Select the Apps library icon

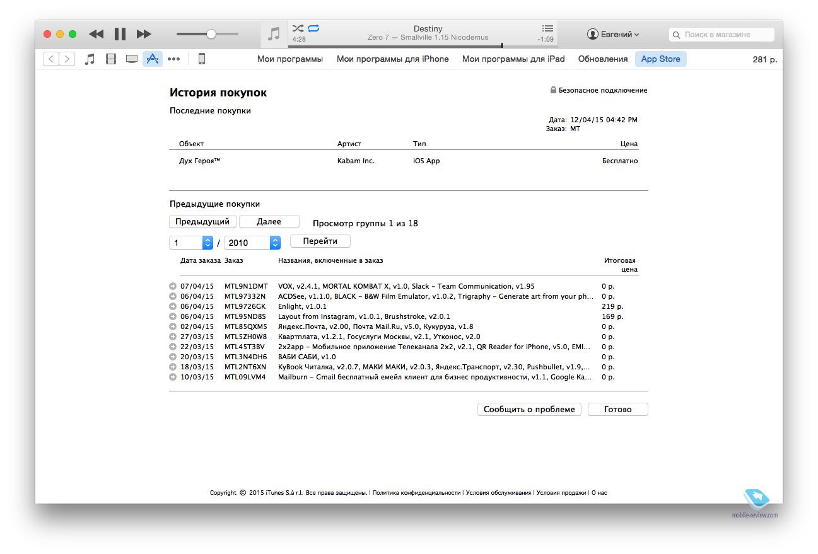(152, 59)
